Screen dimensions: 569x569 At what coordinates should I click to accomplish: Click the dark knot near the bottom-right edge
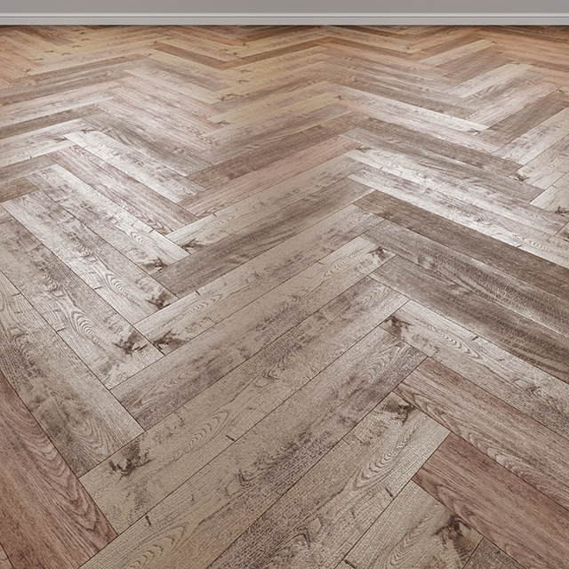pos(451,532)
